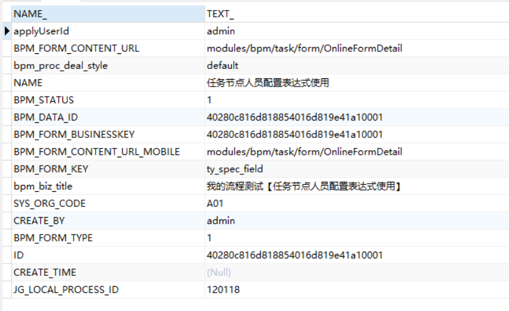Click the URL value of BPM_FORM_CONTENT_URL_MOBILE row

click(357, 152)
